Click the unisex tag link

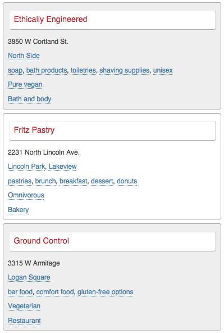point(163,70)
